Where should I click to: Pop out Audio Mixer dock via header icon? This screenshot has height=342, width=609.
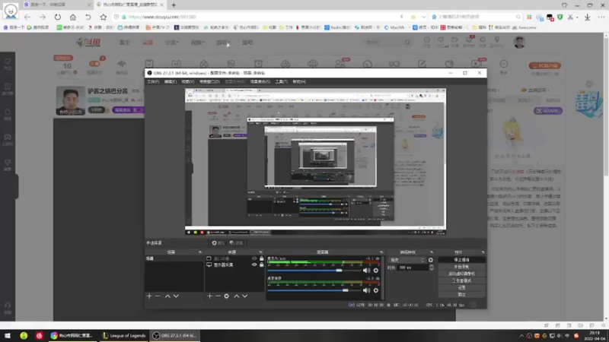point(381,252)
